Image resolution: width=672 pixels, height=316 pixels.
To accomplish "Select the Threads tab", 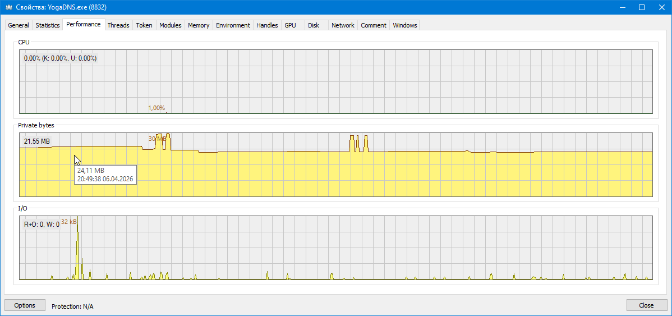I will (118, 25).
